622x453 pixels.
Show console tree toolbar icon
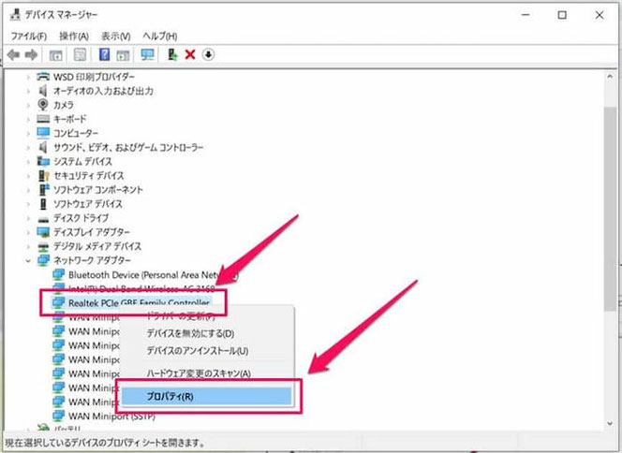click(x=55, y=55)
